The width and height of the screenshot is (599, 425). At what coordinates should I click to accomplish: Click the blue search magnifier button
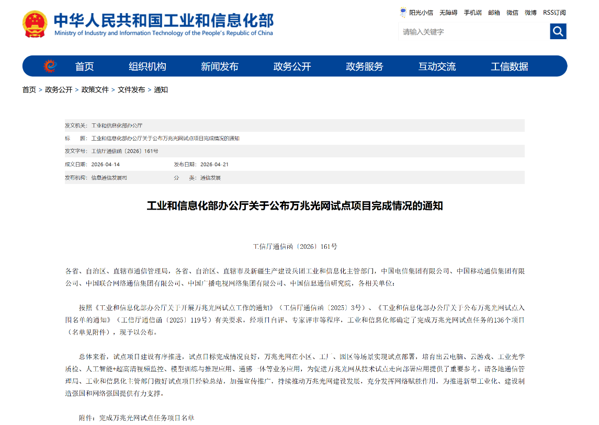click(558, 31)
